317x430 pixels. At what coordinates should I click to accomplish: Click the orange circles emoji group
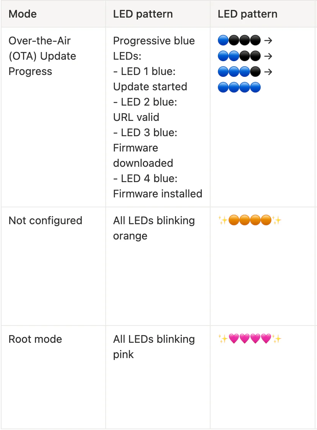(250, 220)
